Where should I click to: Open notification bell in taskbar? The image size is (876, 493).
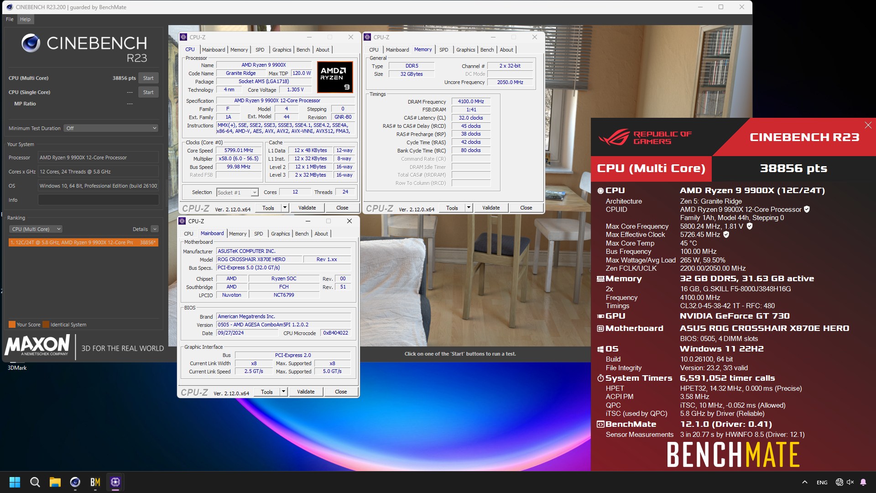[863, 482]
